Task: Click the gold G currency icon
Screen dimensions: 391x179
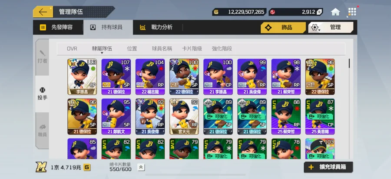Action: (x=216, y=12)
